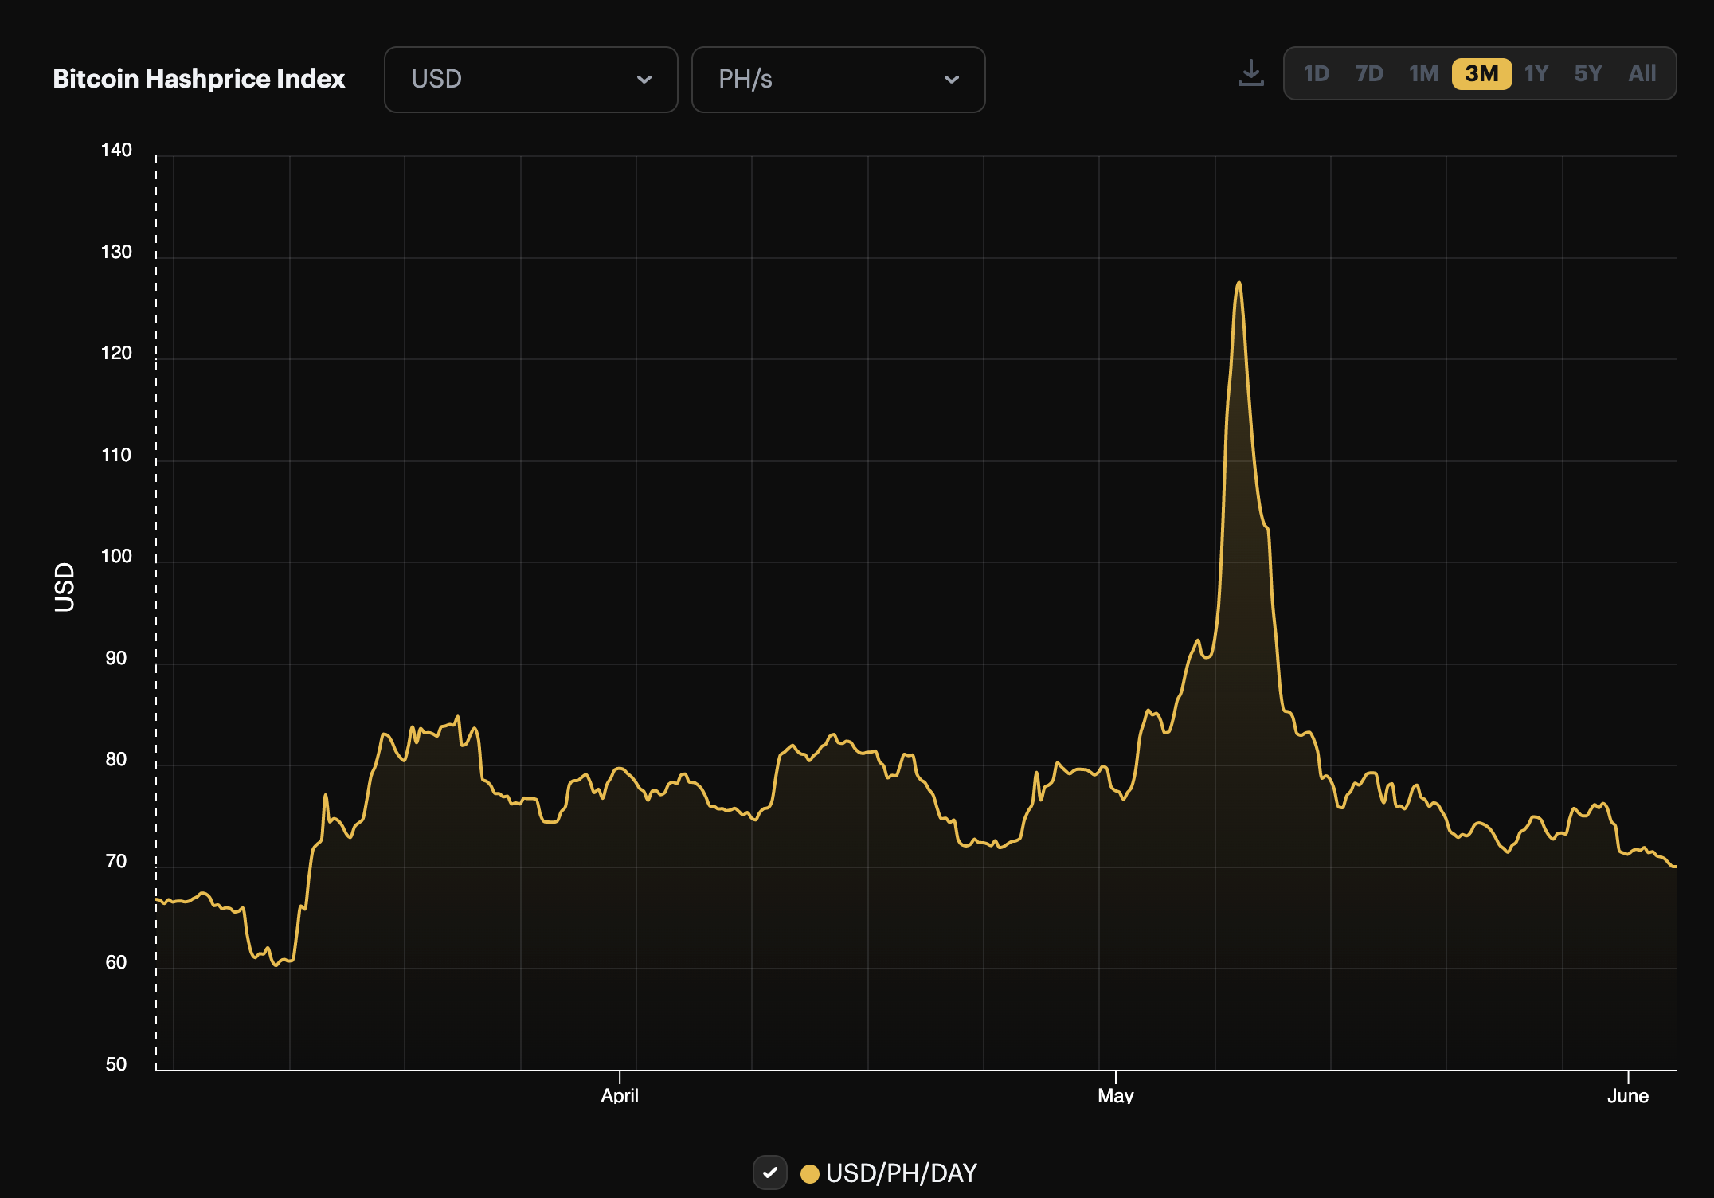Screen dimensions: 1714x1198
Task: Choose the 5Y time range
Action: coord(1588,72)
